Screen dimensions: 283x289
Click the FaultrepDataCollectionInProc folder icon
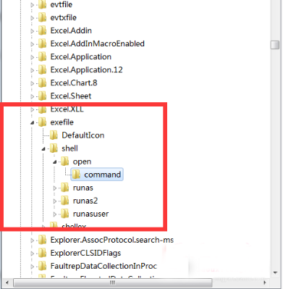43,266
